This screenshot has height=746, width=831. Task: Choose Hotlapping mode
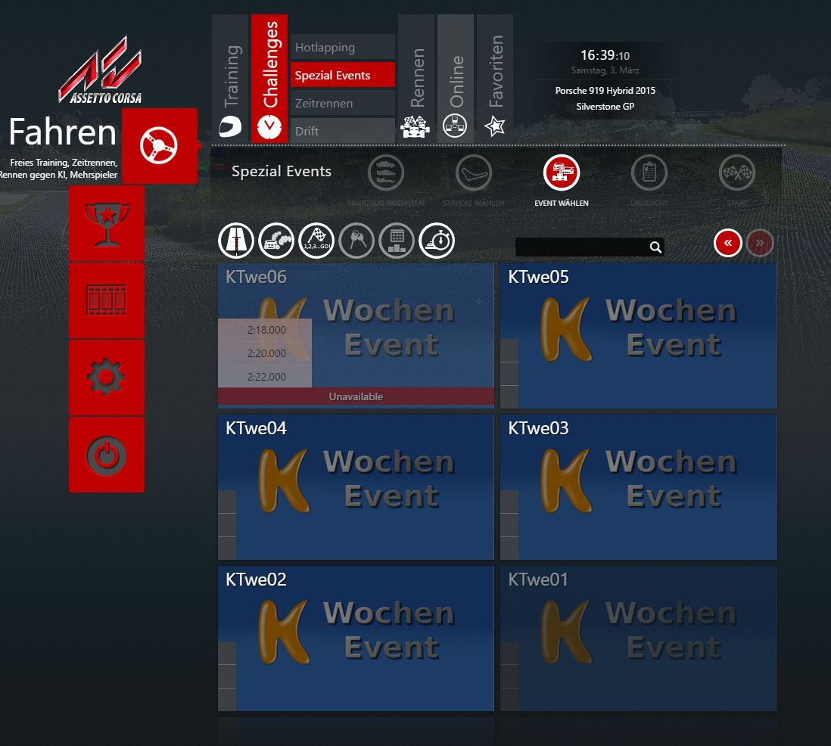(342, 47)
